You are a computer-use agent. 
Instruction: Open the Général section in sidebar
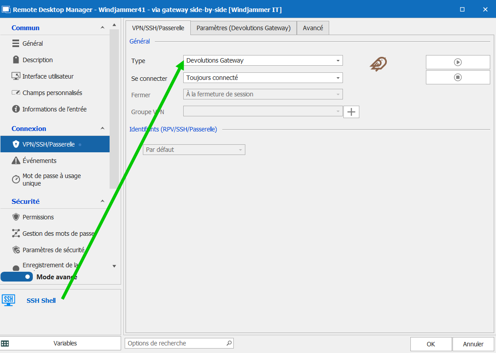click(33, 44)
